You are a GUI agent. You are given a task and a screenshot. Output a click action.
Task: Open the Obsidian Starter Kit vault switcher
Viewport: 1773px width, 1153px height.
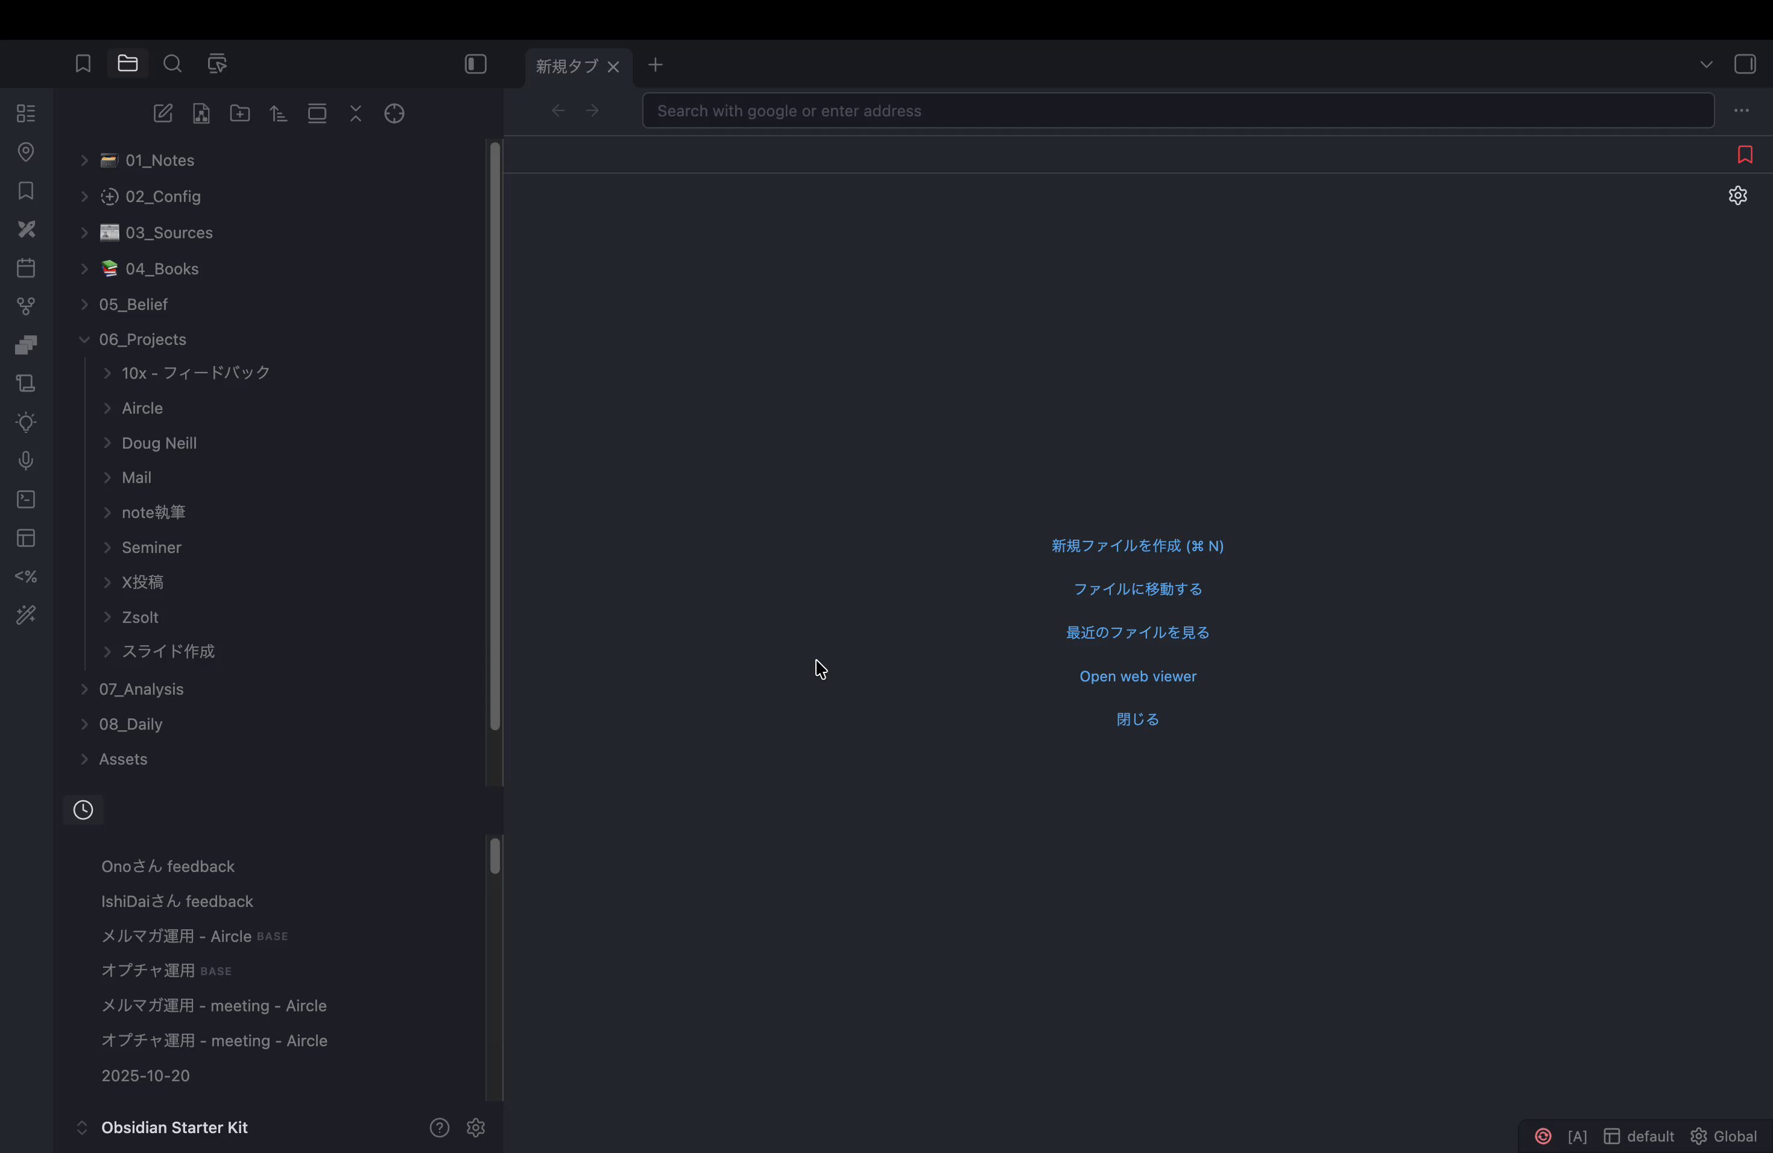pos(174,1127)
